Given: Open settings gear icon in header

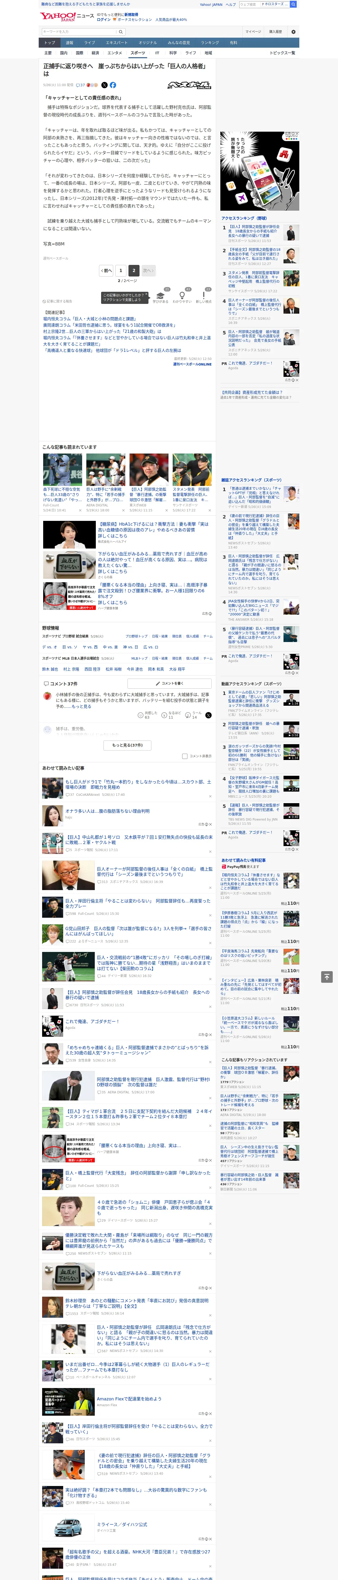Looking at the screenshot, I should [293, 31].
